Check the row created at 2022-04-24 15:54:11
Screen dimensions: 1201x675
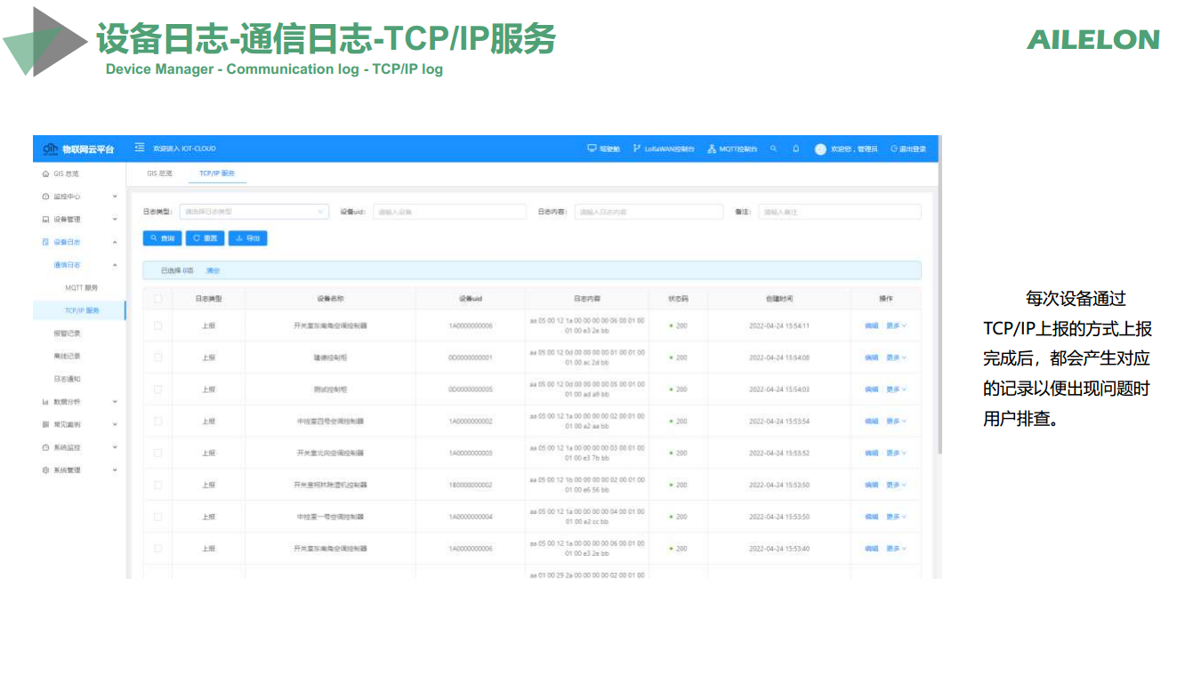pyautogui.click(x=157, y=325)
